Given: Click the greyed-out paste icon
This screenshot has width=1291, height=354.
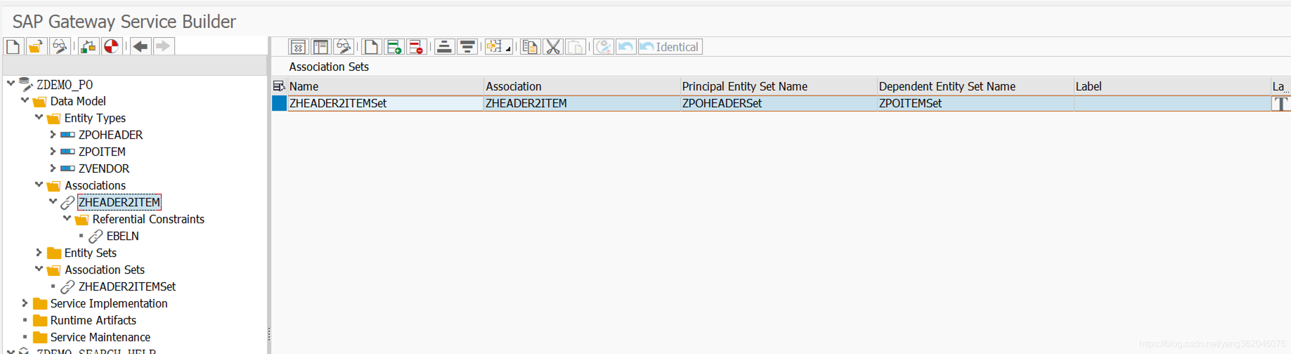Looking at the screenshot, I should coord(575,47).
